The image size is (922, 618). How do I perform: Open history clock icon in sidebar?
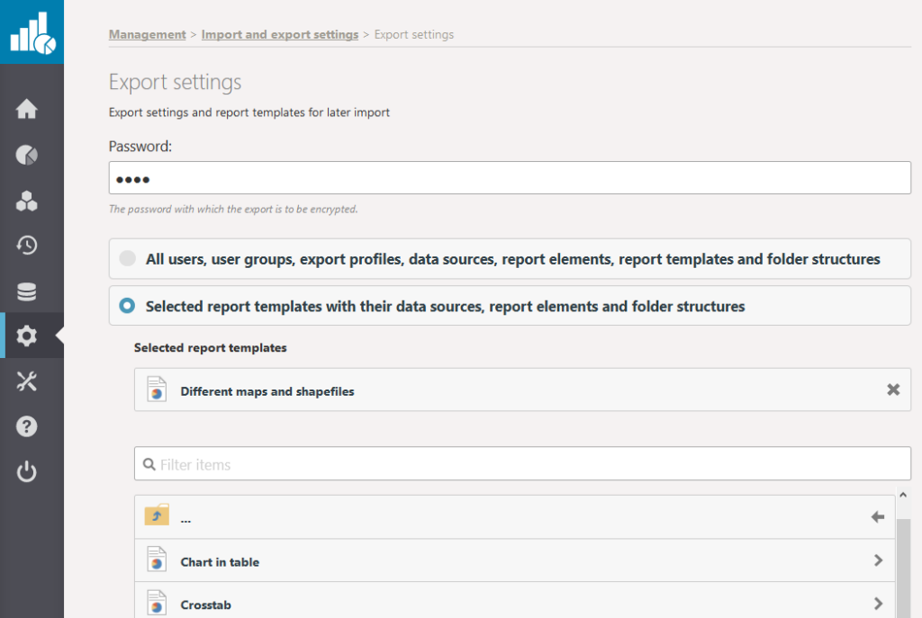point(26,245)
